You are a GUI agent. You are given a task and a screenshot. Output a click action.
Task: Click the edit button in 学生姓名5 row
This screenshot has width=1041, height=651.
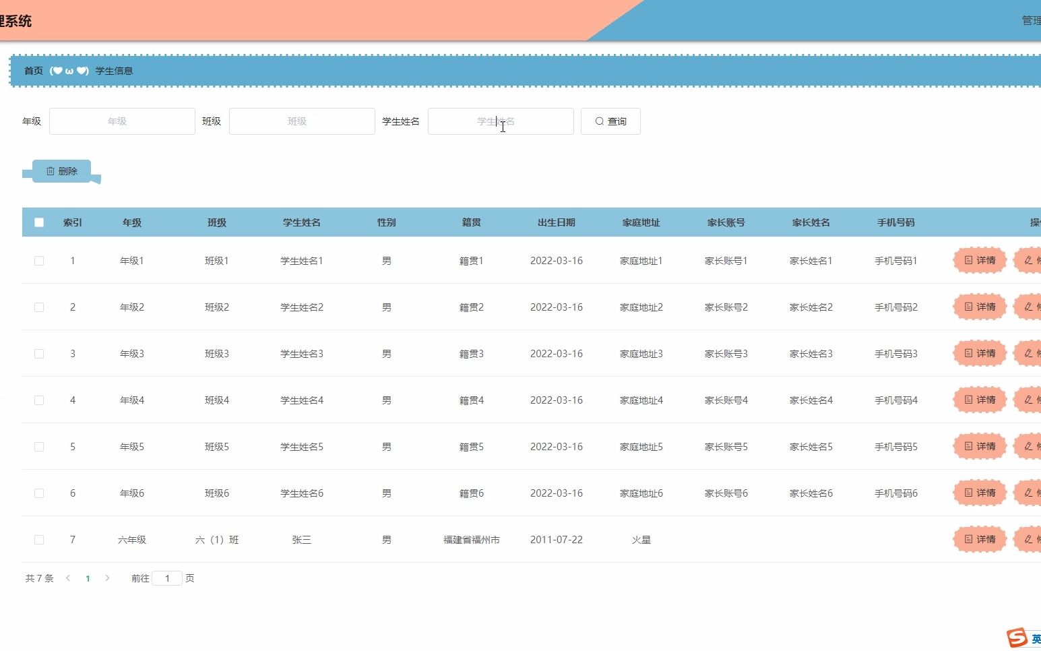point(1028,446)
